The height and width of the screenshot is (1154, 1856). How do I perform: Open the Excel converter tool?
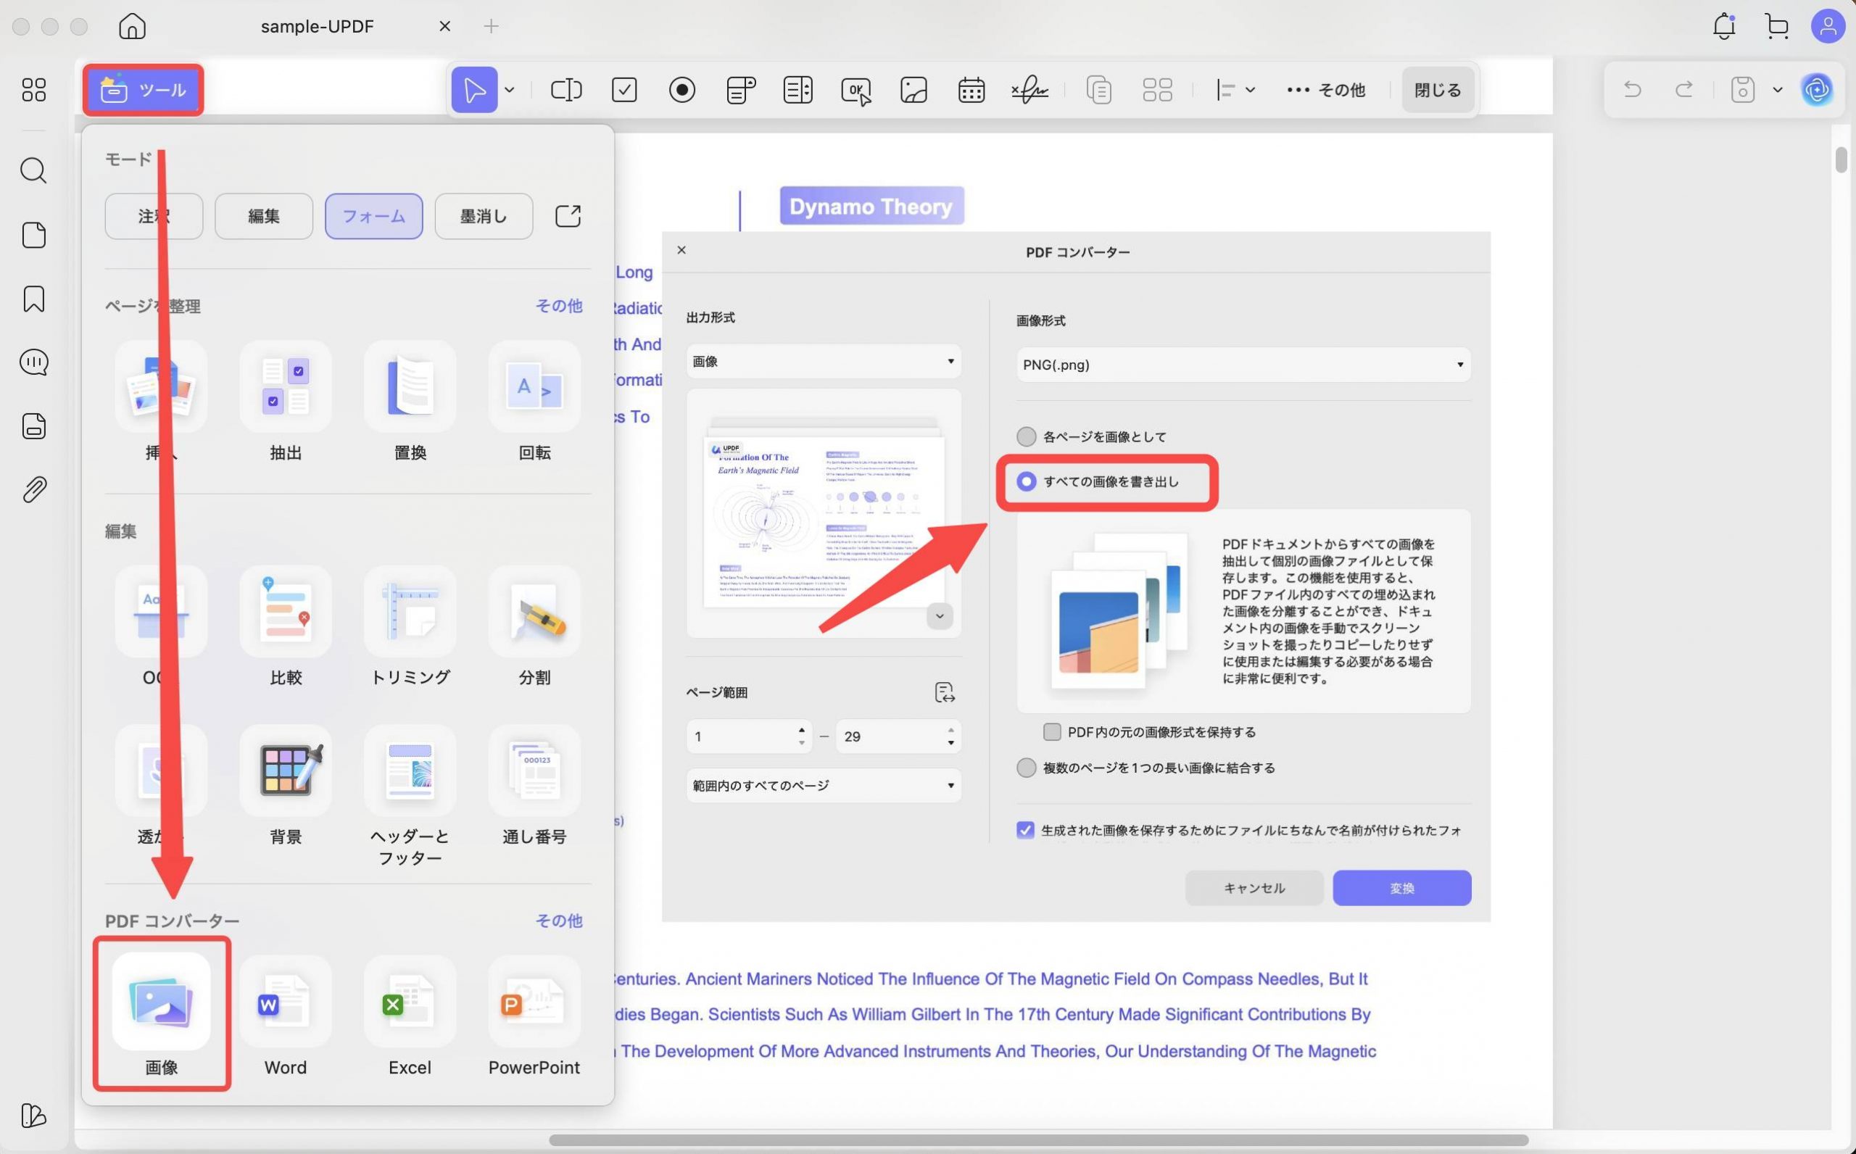[409, 1003]
